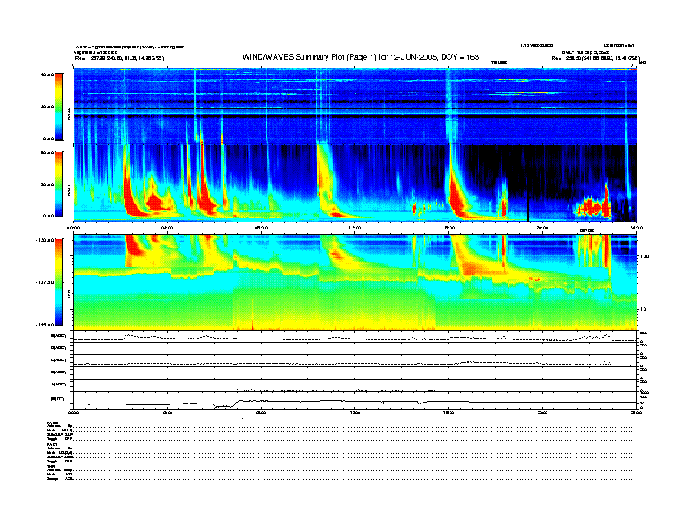Click the bottom solid-line magnetic field plot
Viewport: 686px width, 530px height.
(355, 401)
